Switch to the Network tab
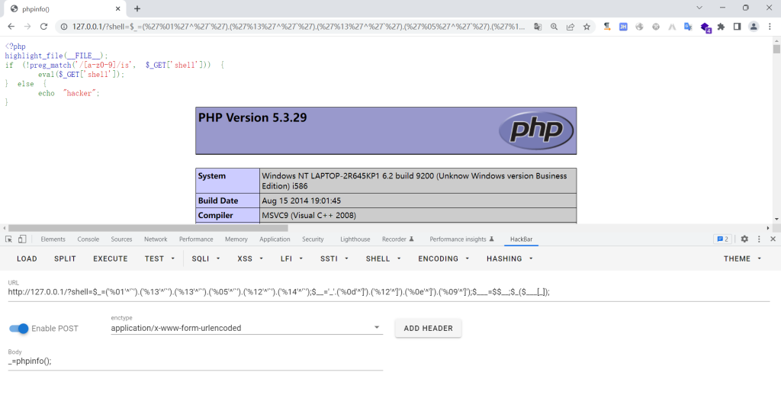Image resolution: width=781 pixels, height=411 pixels. click(156, 239)
